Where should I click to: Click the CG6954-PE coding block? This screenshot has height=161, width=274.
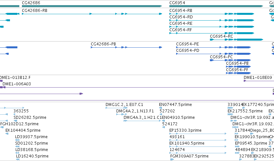pyautogui.click(x=244, y=47)
